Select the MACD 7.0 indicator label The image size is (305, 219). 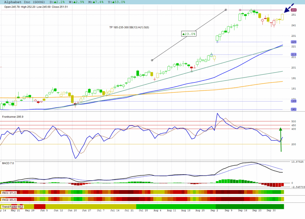[8, 163]
